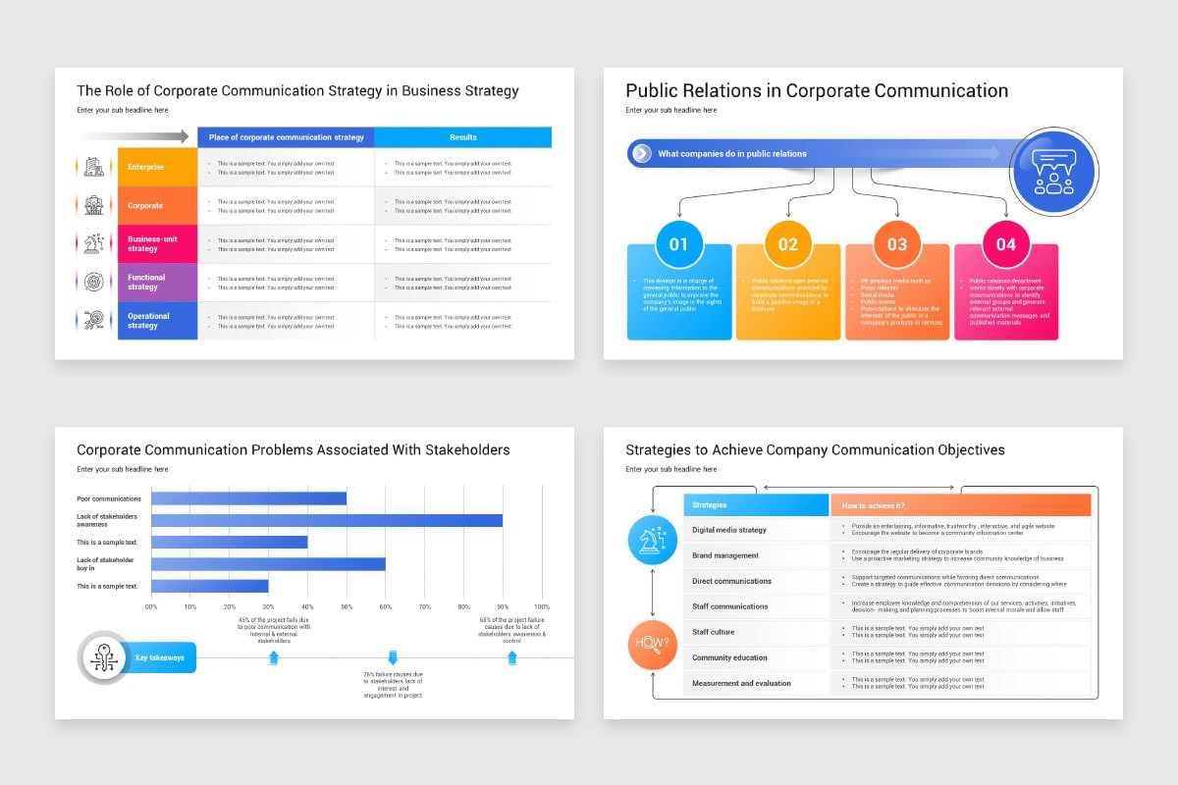
Task: Select the Functional strategy atom icon
Action: click(92, 281)
